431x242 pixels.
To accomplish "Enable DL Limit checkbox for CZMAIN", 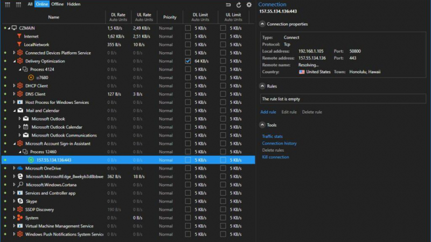I will pyautogui.click(x=188, y=28).
